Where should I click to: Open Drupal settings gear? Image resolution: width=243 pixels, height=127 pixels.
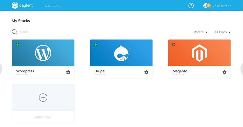(x=146, y=72)
